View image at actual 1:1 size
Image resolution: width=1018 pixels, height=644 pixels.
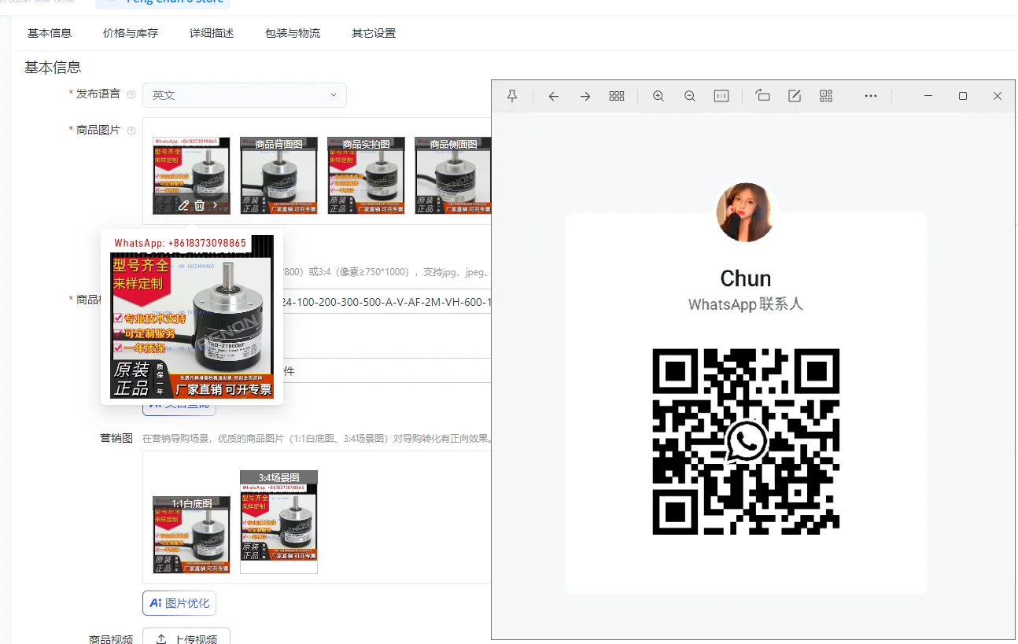(x=721, y=95)
